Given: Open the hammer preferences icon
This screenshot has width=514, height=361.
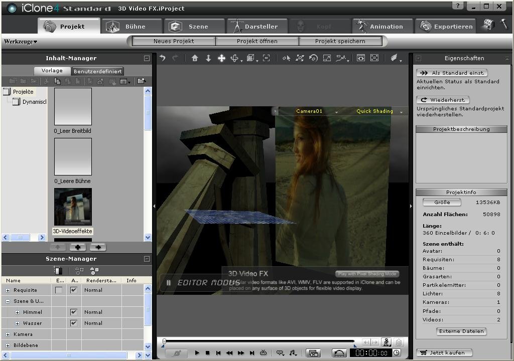Looking at the screenshot, I should point(504,25).
